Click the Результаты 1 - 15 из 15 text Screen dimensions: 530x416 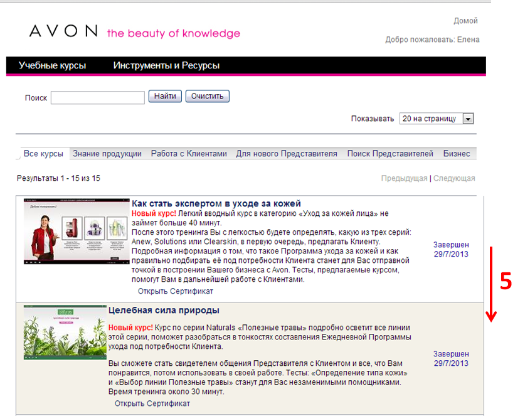(x=58, y=178)
